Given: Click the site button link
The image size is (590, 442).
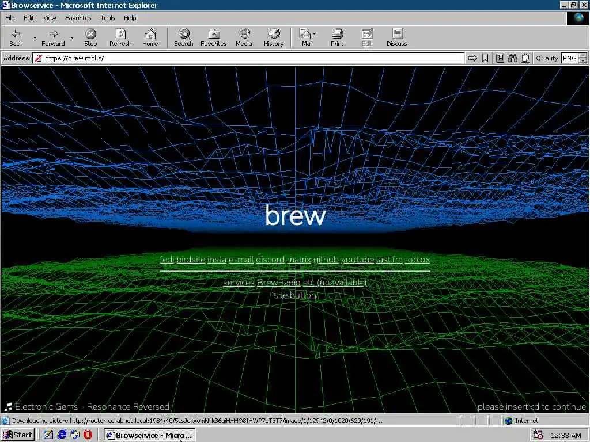Looking at the screenshot, I should (x=295, y=295).
